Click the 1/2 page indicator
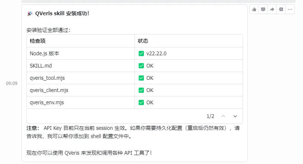This screenshot has height=164, width=303. tap(211, 116)
